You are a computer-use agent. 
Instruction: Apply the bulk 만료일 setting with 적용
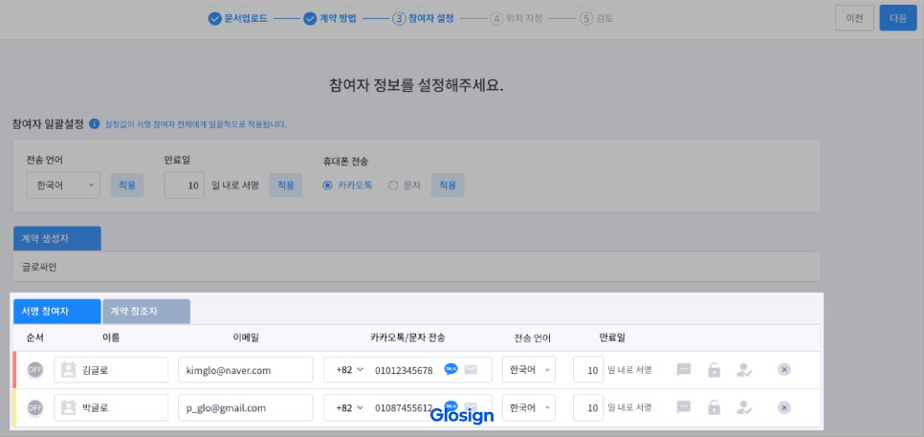click(286, 185)
